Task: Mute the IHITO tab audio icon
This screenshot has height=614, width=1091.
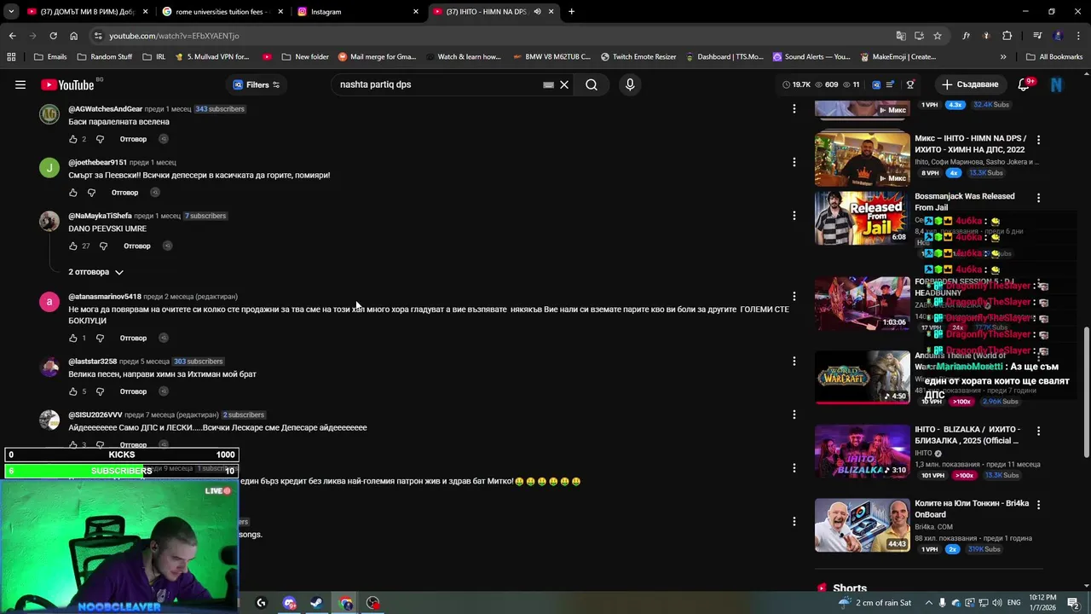Action: point(537,12)
